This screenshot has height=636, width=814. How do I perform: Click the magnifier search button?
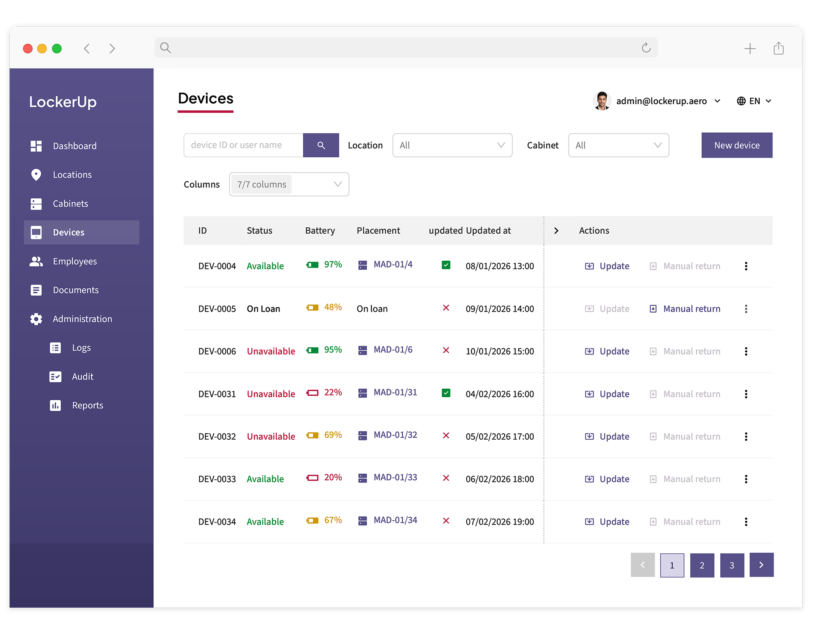pos(321,145)
